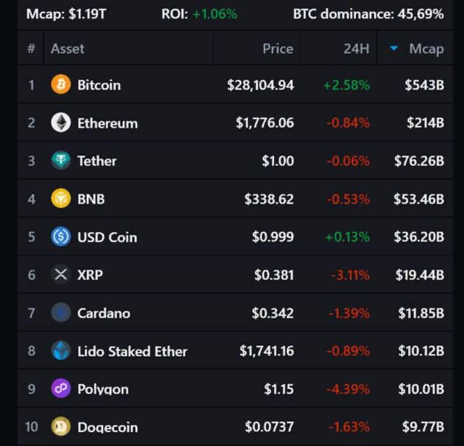
Task: Open the USD Coin blue icon
Action: pyautogui.click(x=61, y=236)
